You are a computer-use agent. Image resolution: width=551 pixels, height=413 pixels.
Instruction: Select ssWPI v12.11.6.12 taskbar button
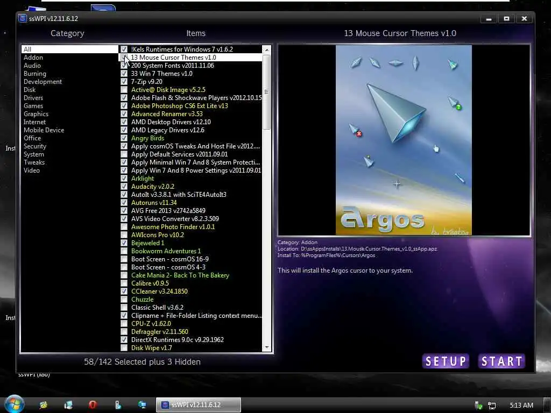click(x=199, y=404)
